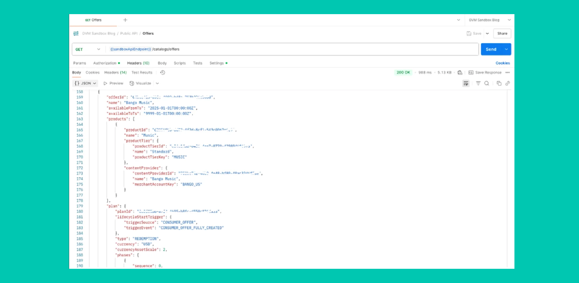The width and height of the screenshot is (579, 283).
Task: Click the request URL input field
Action: click(289, 49)
